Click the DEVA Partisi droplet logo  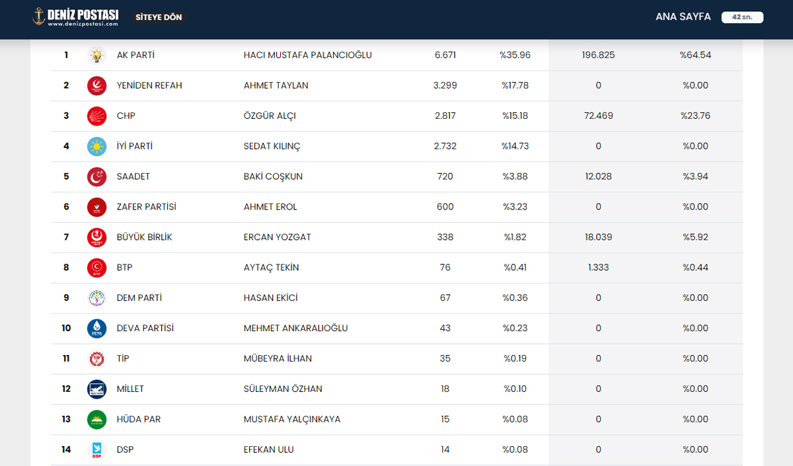[96, 329]
